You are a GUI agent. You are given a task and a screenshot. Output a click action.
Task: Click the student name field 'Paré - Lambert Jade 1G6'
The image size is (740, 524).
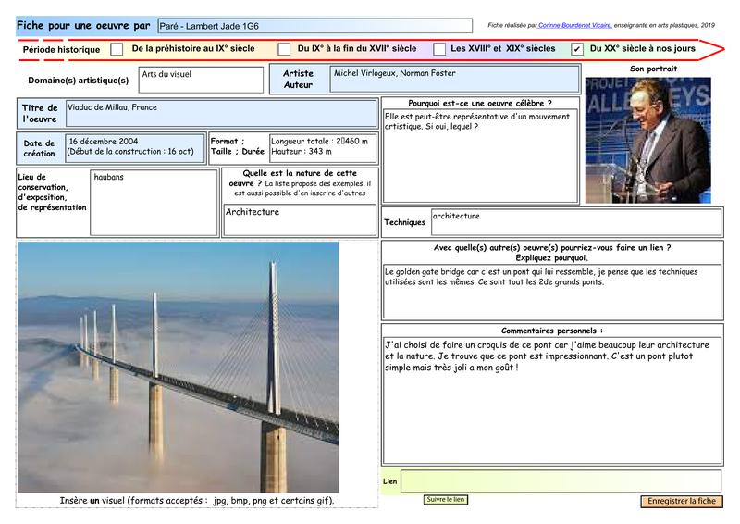pyautogui.click(x=314, y=26)
